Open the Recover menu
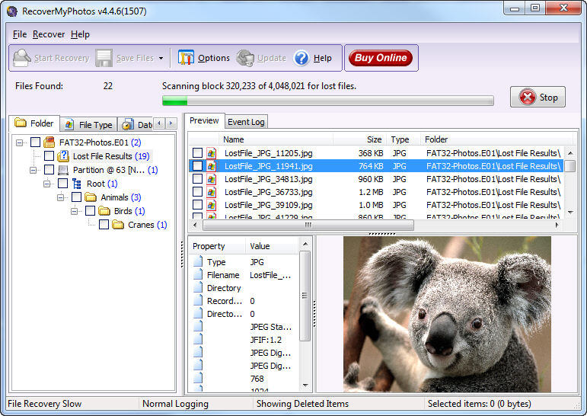Image resolution: width=587 pixels, height=416 pixels. (x=49, y=34)
